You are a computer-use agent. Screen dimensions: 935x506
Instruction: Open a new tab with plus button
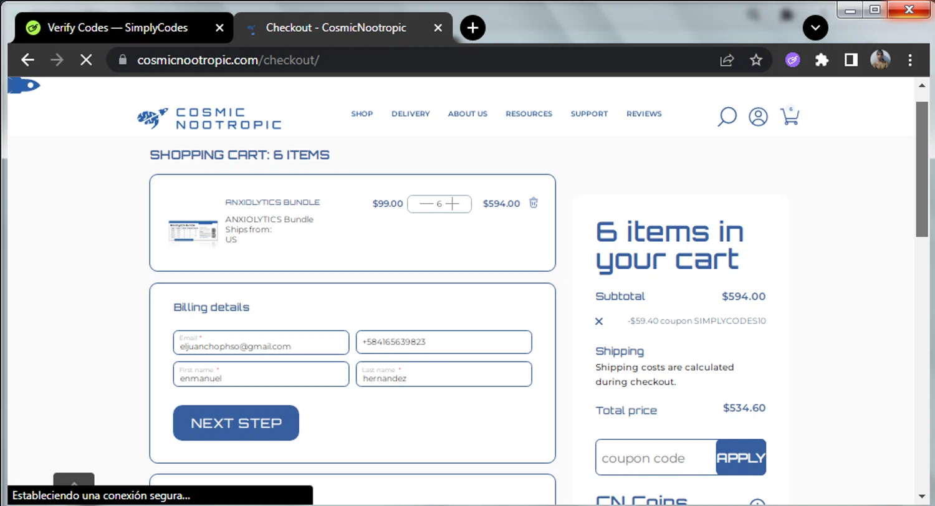click(x=472, y=27)
